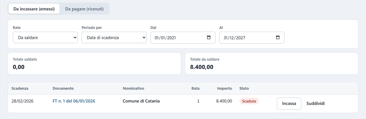Click the Dal date text 01/01/2021
The image size is (366, 119).
[165, 38]
